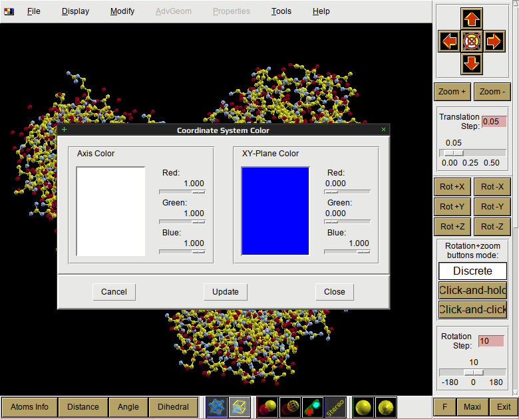Viewport: 519px width, 419px height.
Task: Select solid red-yellow balls display mode icon
Action: click(267, 407)
